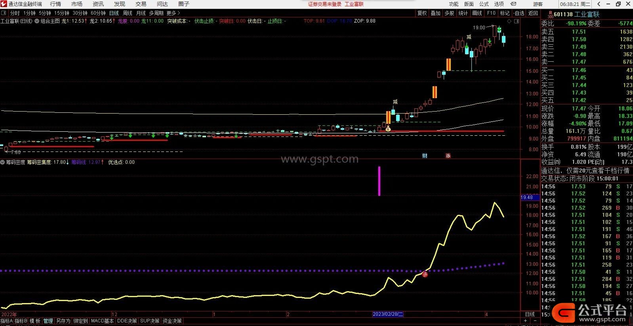Switch to 5分钟 period
The width and height of the screenshot is (633, 326).
45,13
